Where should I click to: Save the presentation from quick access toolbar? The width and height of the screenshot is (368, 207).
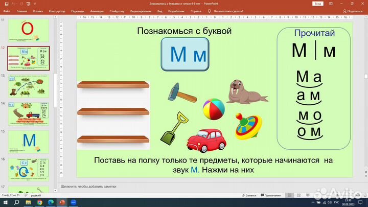(6, 4)
